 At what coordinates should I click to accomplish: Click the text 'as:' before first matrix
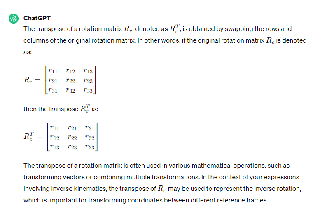coord(28,52)
